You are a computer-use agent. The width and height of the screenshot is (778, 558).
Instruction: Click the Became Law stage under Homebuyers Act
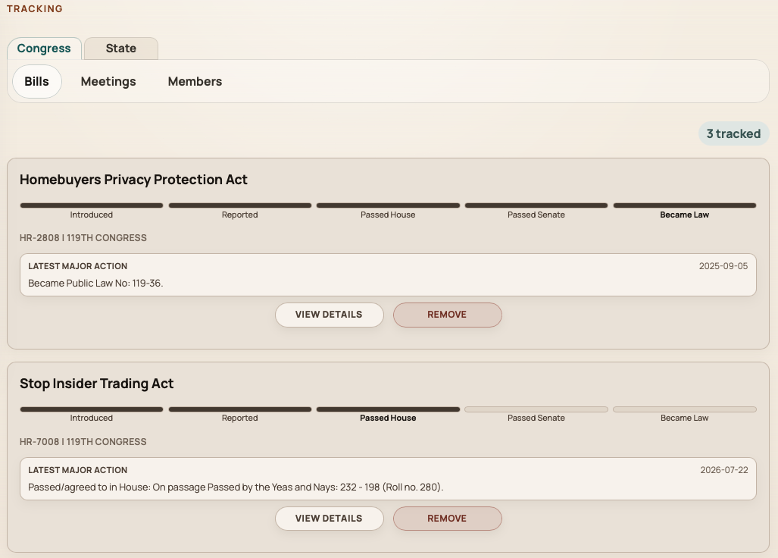(x=684, y=211)
